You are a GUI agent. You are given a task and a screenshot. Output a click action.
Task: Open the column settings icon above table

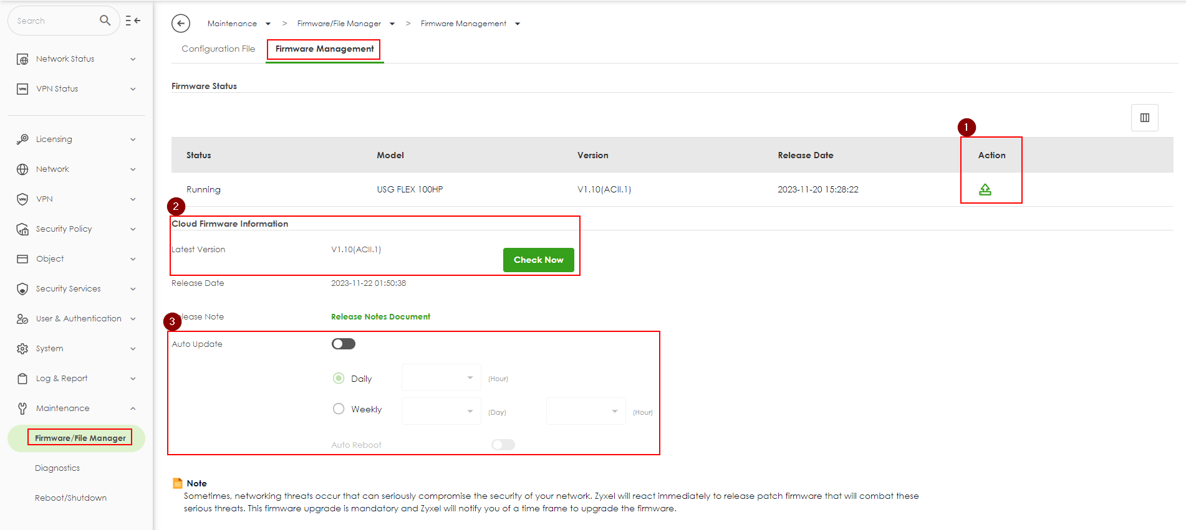(1144, 118)
